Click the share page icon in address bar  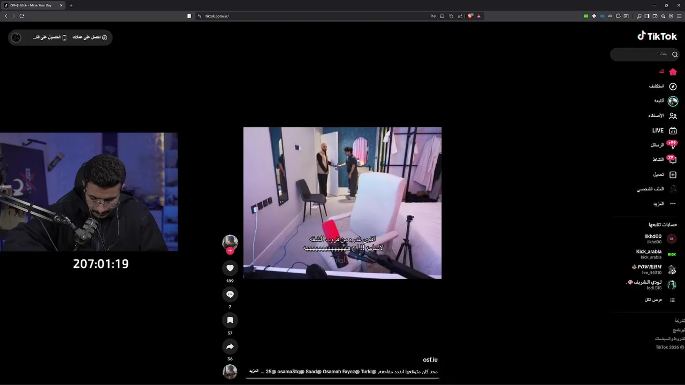click(460, 16)
